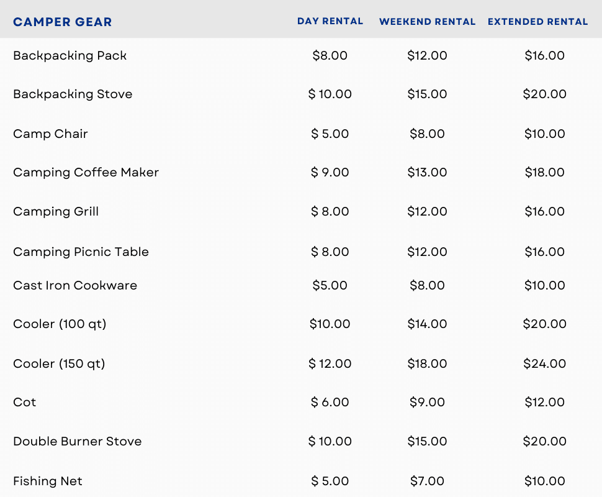The width and height of the screenshot is (602, 497).
Task: Select the Camping Picnic Table label
Action: [81, 252]
